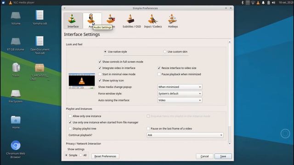Click the Bluetooth tray icon
Viewport: 294px width, 165px height.
[243, 2]
